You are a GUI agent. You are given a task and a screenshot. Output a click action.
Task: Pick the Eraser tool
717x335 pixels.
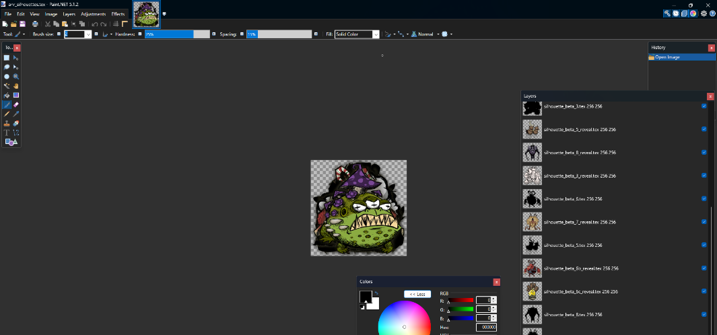[x=16, y=105]
